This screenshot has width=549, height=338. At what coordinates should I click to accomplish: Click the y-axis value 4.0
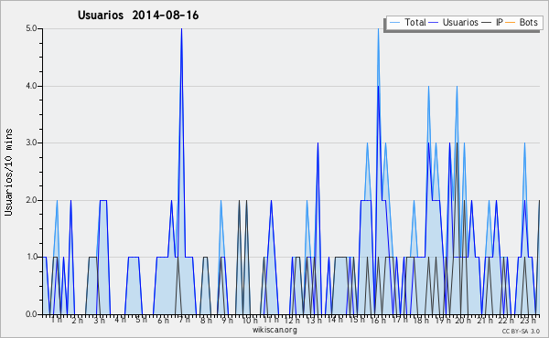pos(31,86)
